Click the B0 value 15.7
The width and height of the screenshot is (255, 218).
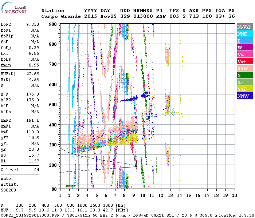(x=34, y=156)
